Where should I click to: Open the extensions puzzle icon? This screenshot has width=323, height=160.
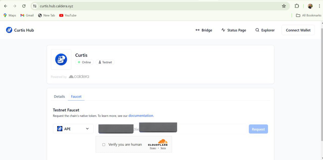(x=297, y=6)
